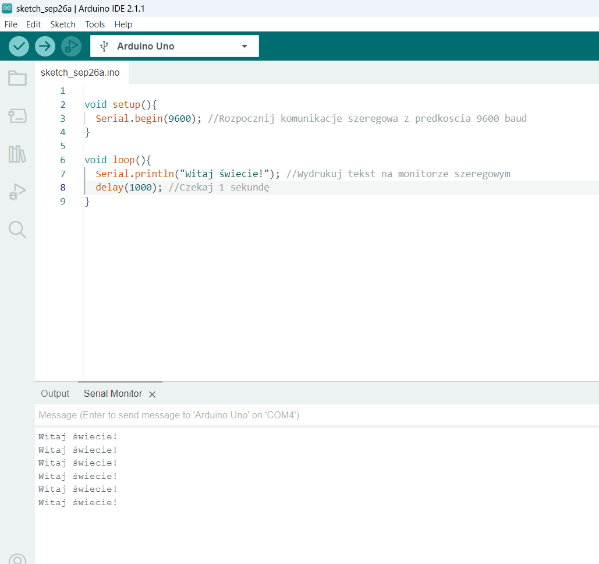The width and height of the screenshot is (599, 564).
Task: Click the Upload arrow button
Action: (45, 46)
